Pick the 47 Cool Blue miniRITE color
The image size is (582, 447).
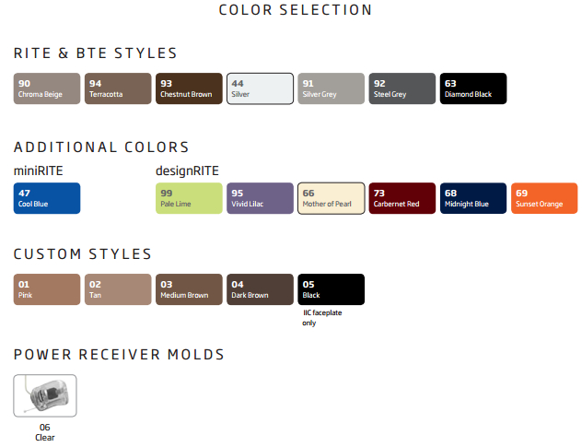pyautogui.click(x=47, y=198)
